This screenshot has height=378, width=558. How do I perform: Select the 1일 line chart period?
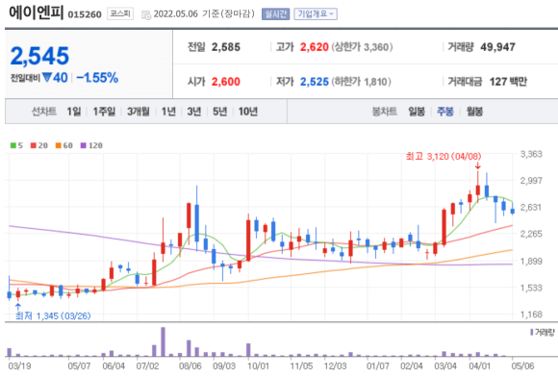(x=74, y=112)
